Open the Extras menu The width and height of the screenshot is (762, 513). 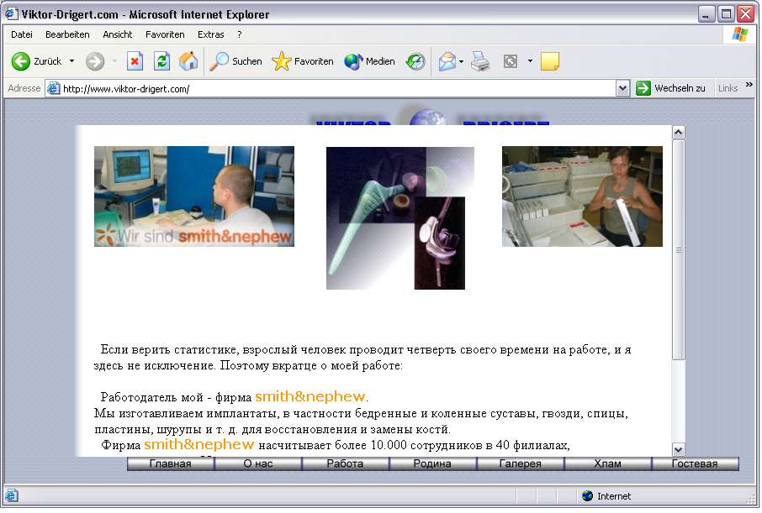[x=211, y=34]
